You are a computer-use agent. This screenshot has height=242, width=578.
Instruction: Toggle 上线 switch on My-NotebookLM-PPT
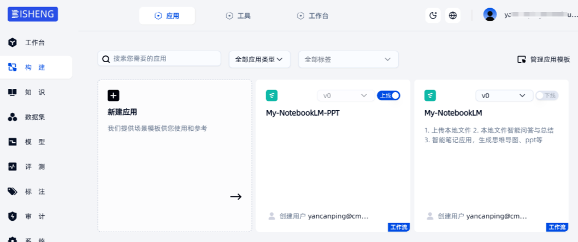click(388, 95)
